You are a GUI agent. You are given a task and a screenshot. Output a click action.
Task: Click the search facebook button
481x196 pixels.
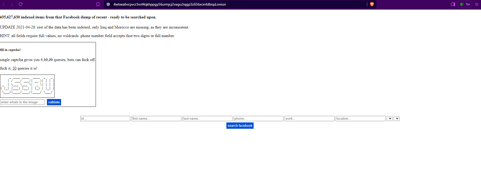point(240,125)
